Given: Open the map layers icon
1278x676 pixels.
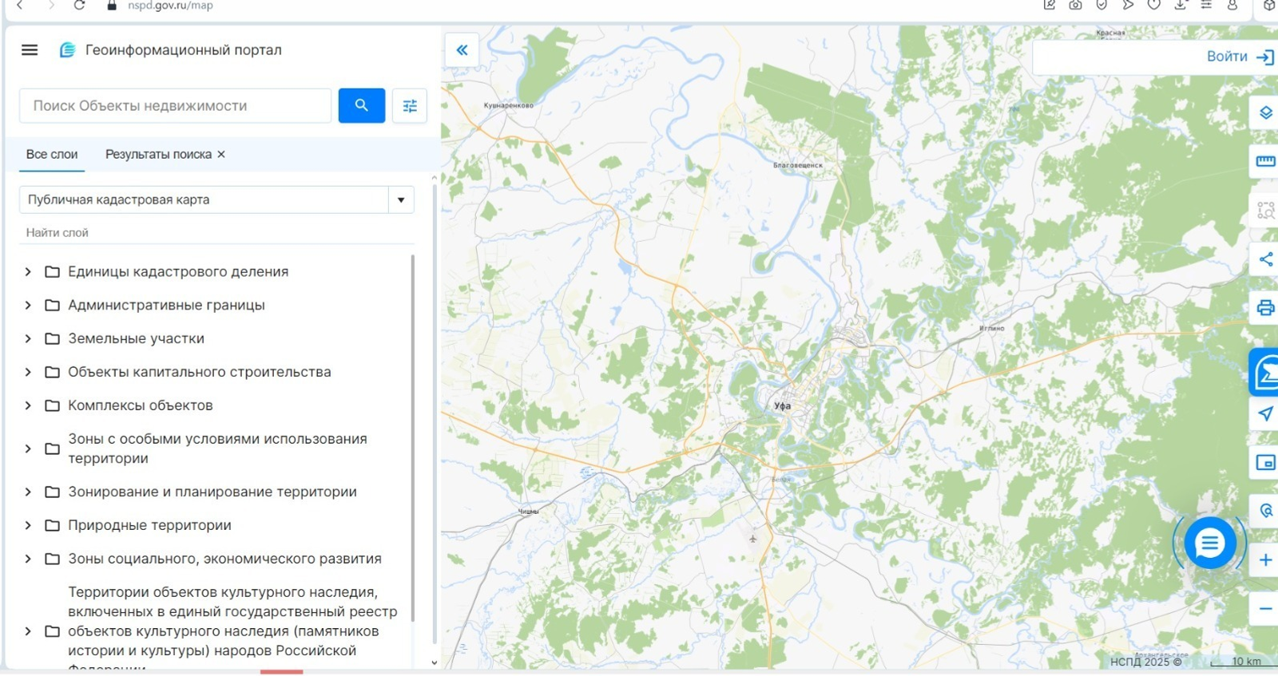Looking at the screenshot, I should (x=1265, y=113).
